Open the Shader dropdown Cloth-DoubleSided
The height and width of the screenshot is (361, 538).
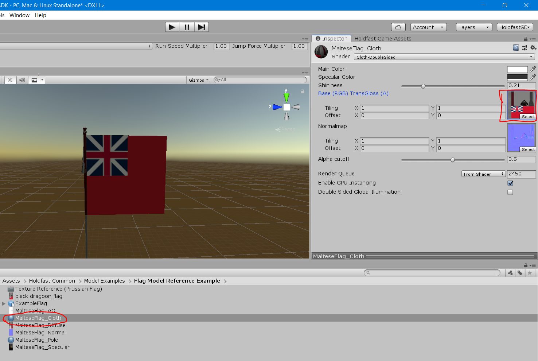tap(444, 57)
